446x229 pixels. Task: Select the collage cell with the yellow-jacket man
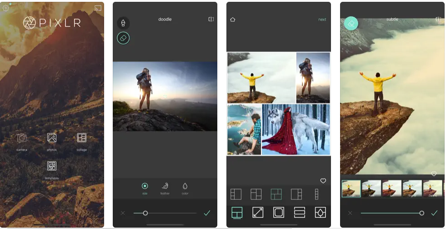(261, 78)
